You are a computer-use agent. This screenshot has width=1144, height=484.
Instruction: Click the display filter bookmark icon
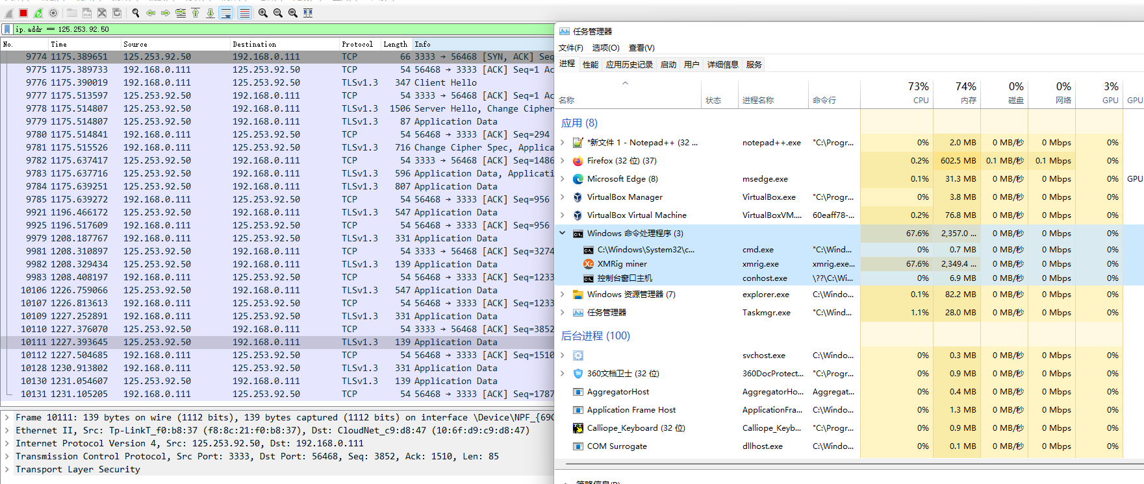point(6,29)
